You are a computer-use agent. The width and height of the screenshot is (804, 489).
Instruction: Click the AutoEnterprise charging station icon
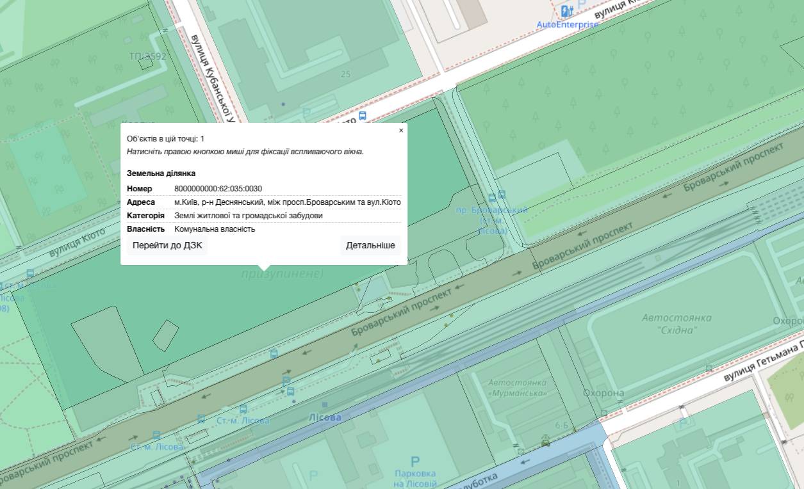pyautogui.click(x=566, y=11)
